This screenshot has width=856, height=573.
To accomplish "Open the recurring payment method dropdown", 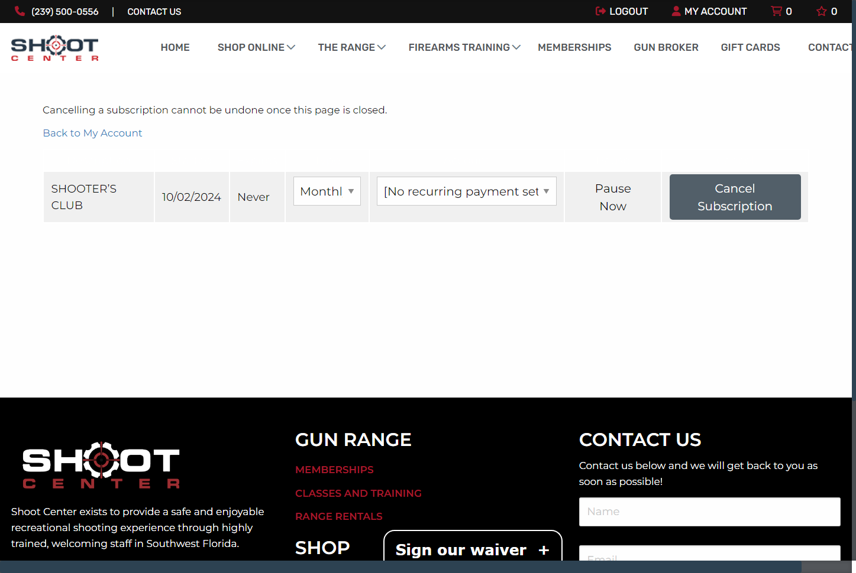I will click(x=467, y=191).
